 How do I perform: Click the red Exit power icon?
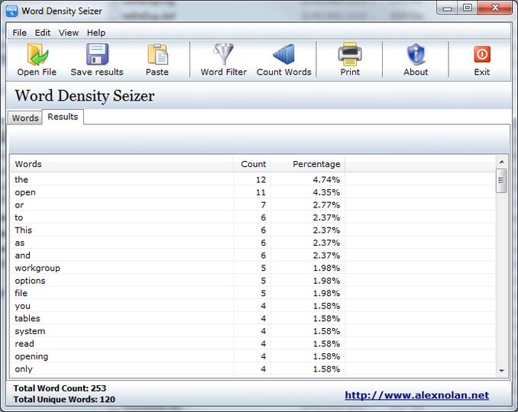tap(482, 54)
